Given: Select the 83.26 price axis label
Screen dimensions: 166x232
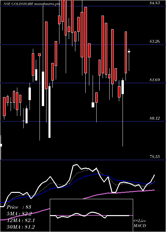Looking at the screenshot, I should (x=155, y=41).
